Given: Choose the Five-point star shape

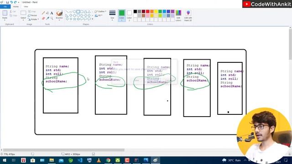Looking at the screenshot, I should pos(74,19).
